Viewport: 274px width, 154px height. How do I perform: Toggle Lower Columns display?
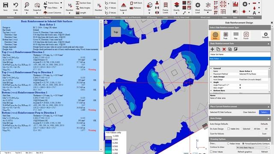(52, 12)
